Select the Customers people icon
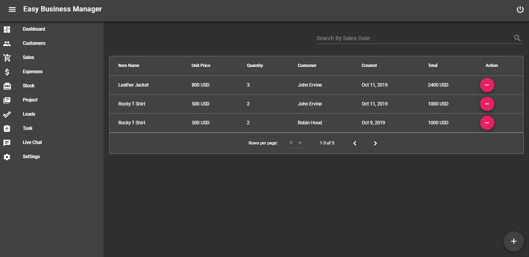 pyautogui.click(x=7, y=43)
